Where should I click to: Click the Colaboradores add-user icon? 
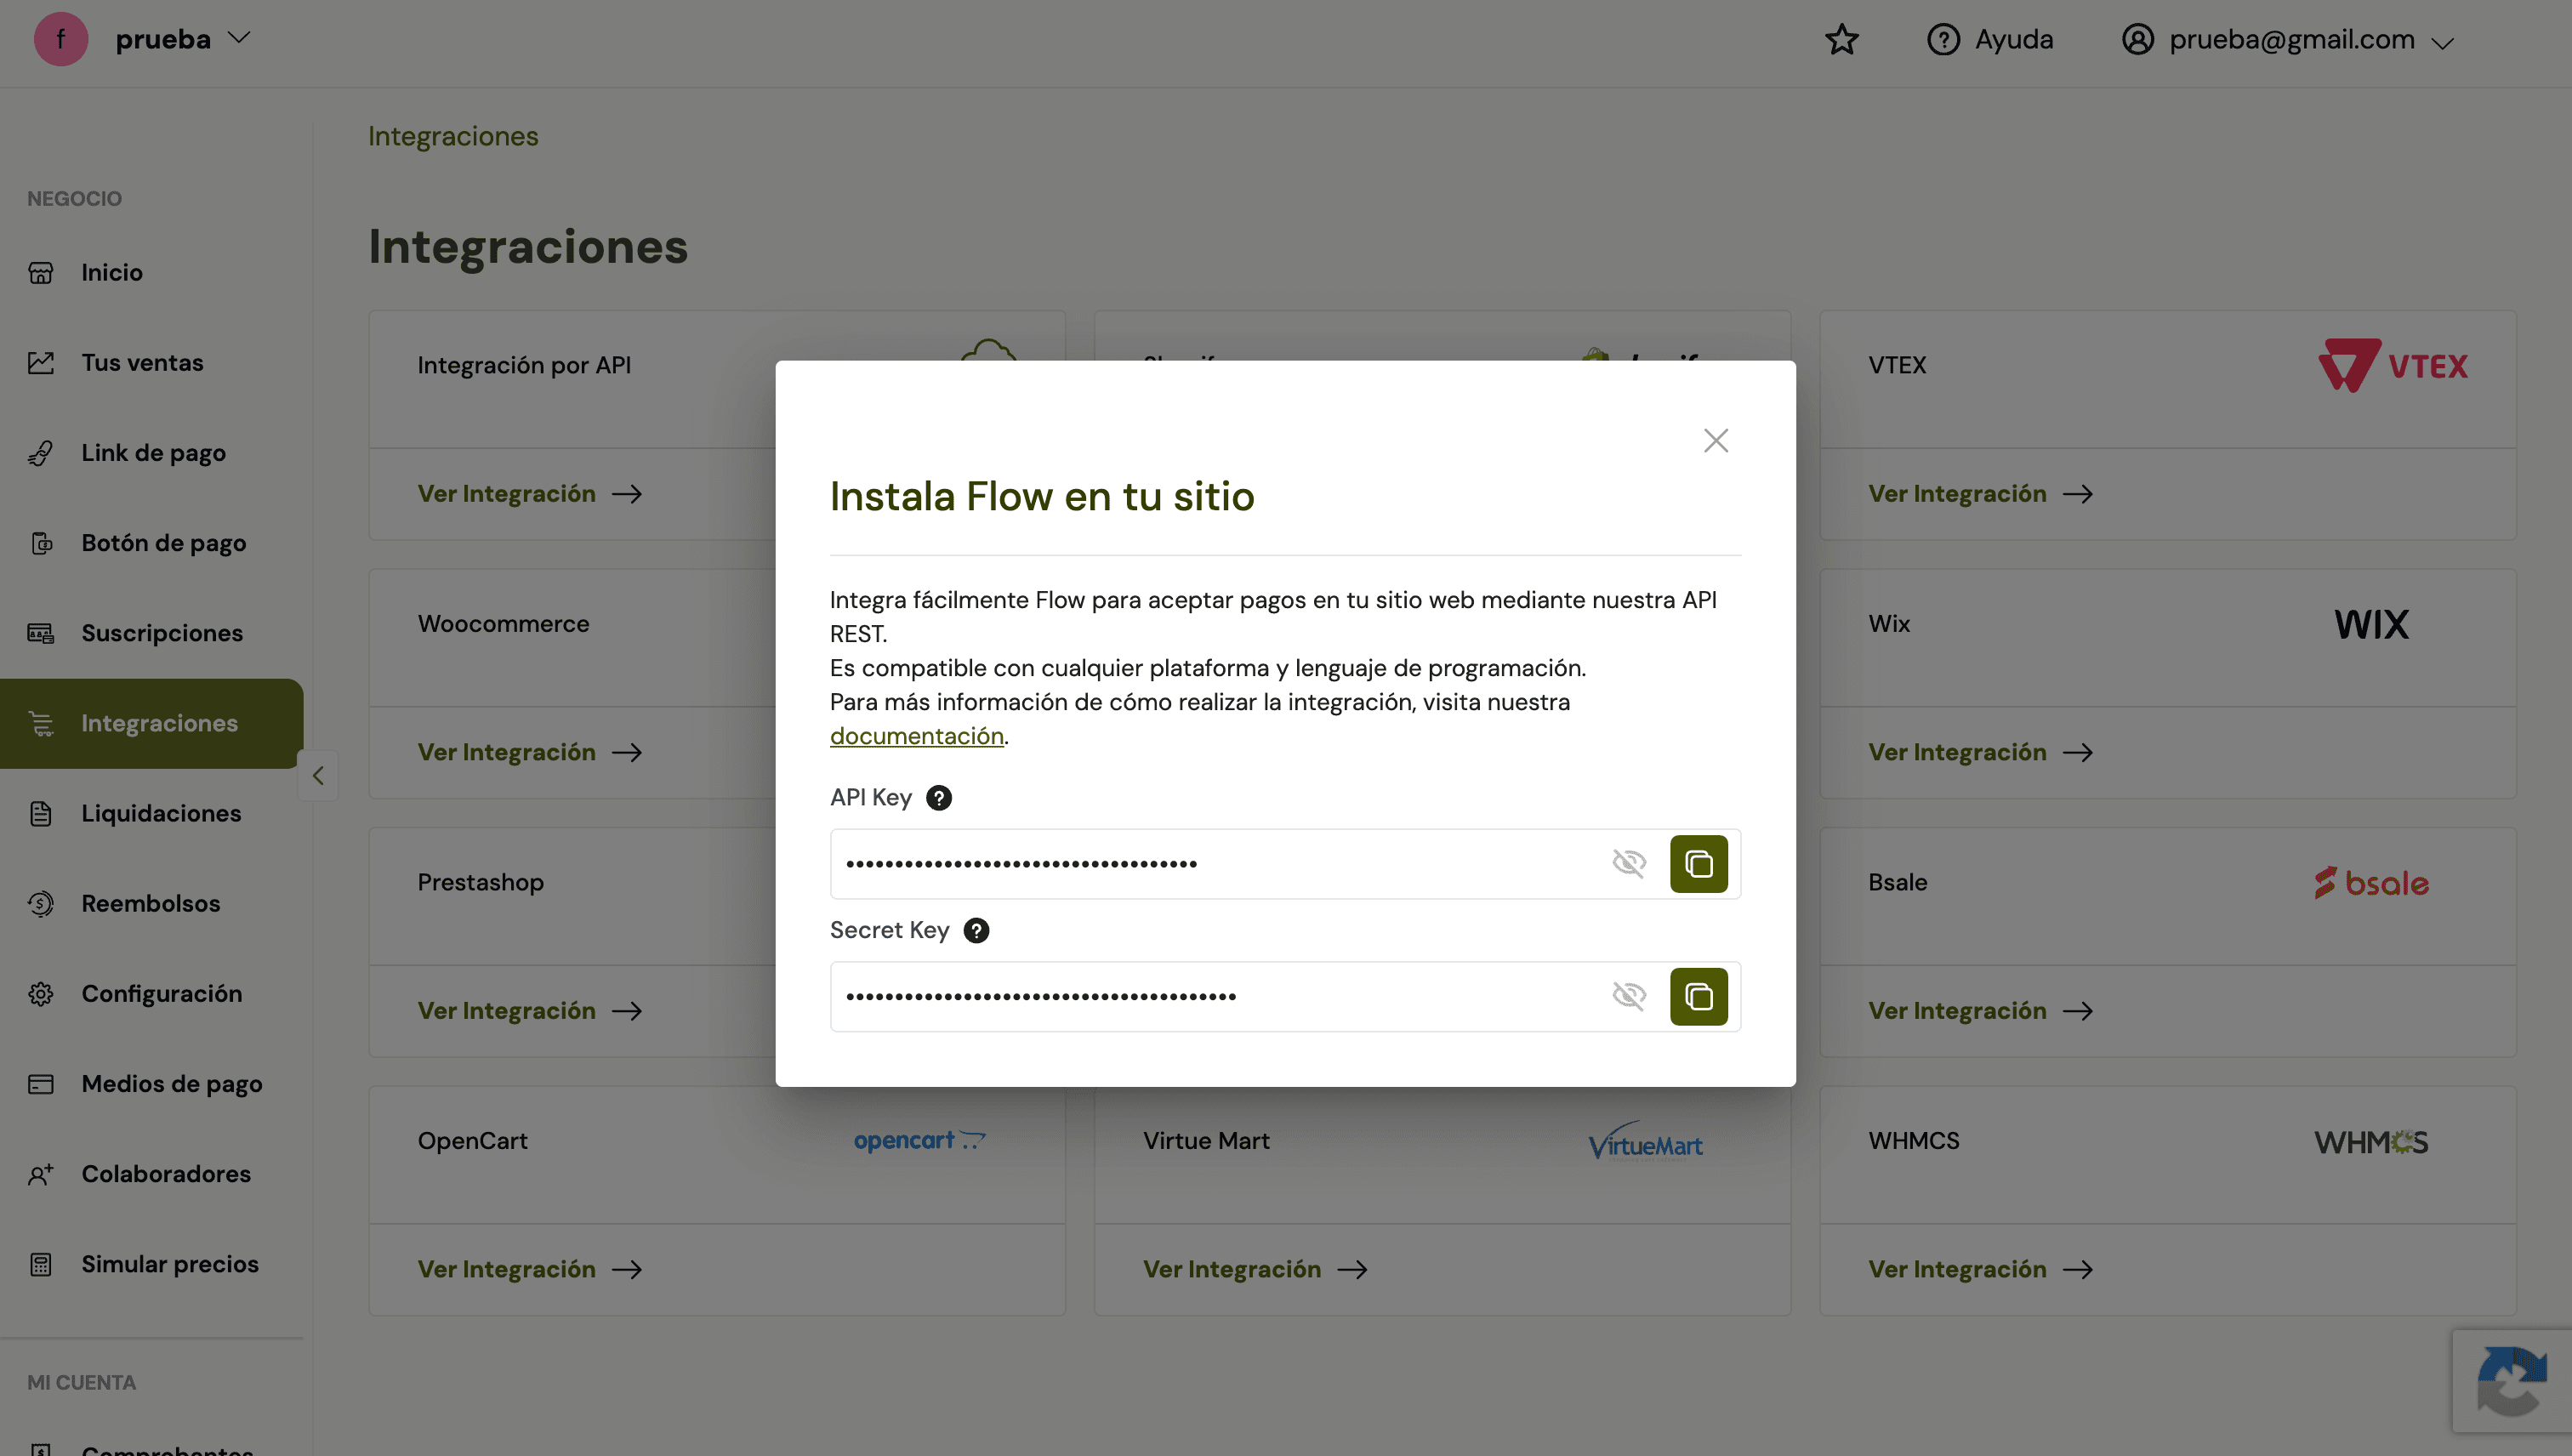[x=41, y=1174]
